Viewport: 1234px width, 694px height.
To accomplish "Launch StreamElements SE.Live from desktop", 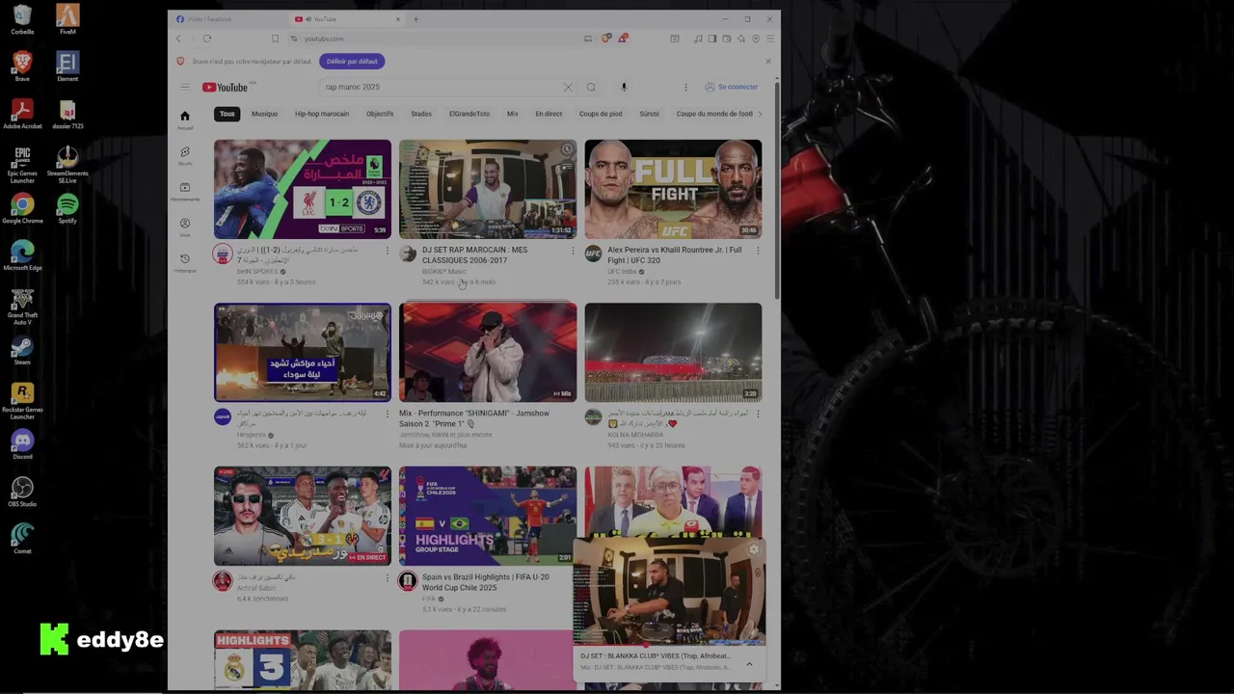I will tap(67, 165).
